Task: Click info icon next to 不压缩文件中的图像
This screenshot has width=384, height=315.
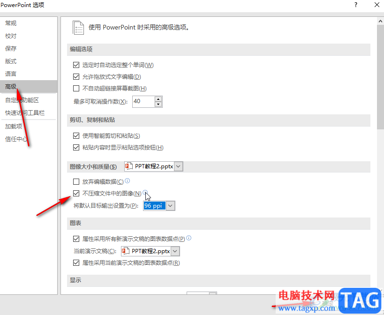Action: [x=145, y=192]
